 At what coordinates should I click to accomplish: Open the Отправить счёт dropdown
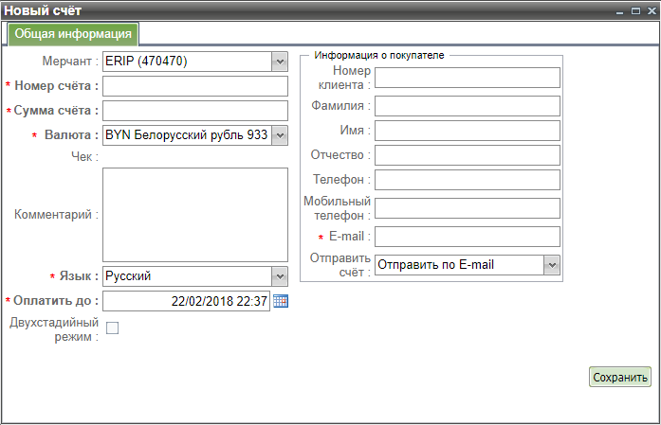pyautogui.click(x=552, y=265)
